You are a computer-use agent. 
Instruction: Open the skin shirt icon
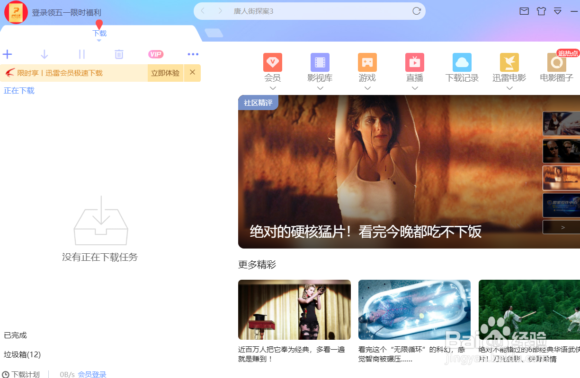pos(541,11)
